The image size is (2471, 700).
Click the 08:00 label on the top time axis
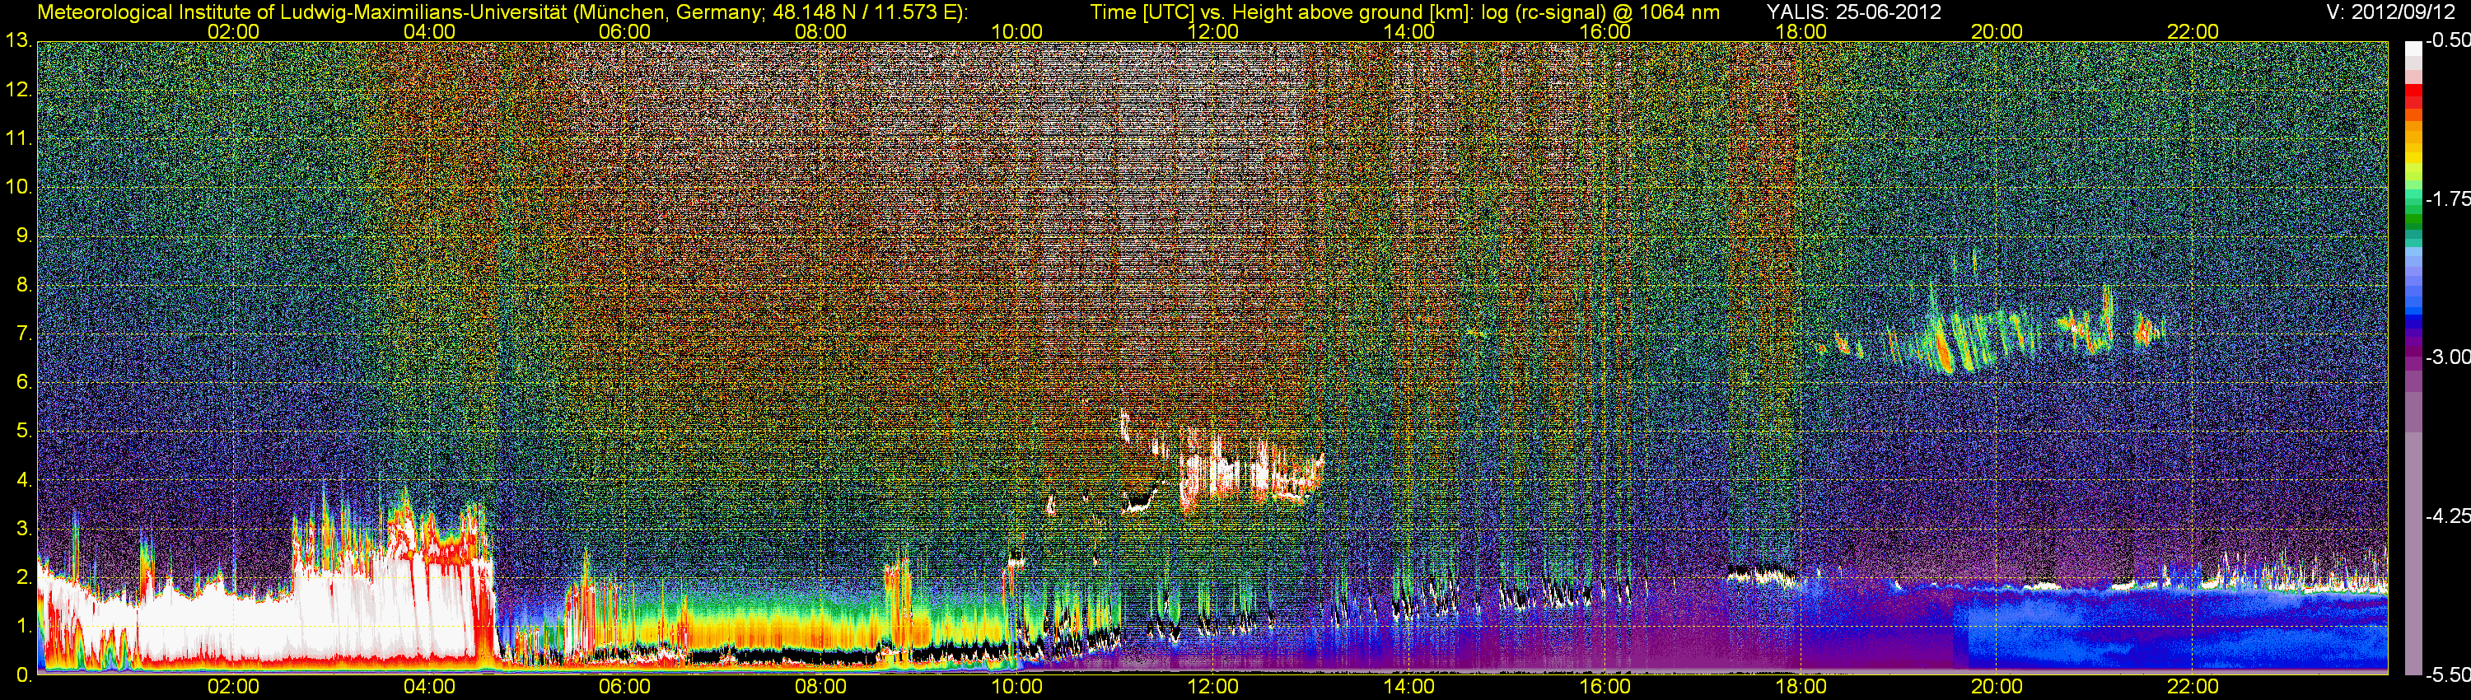tap(821, 31)
